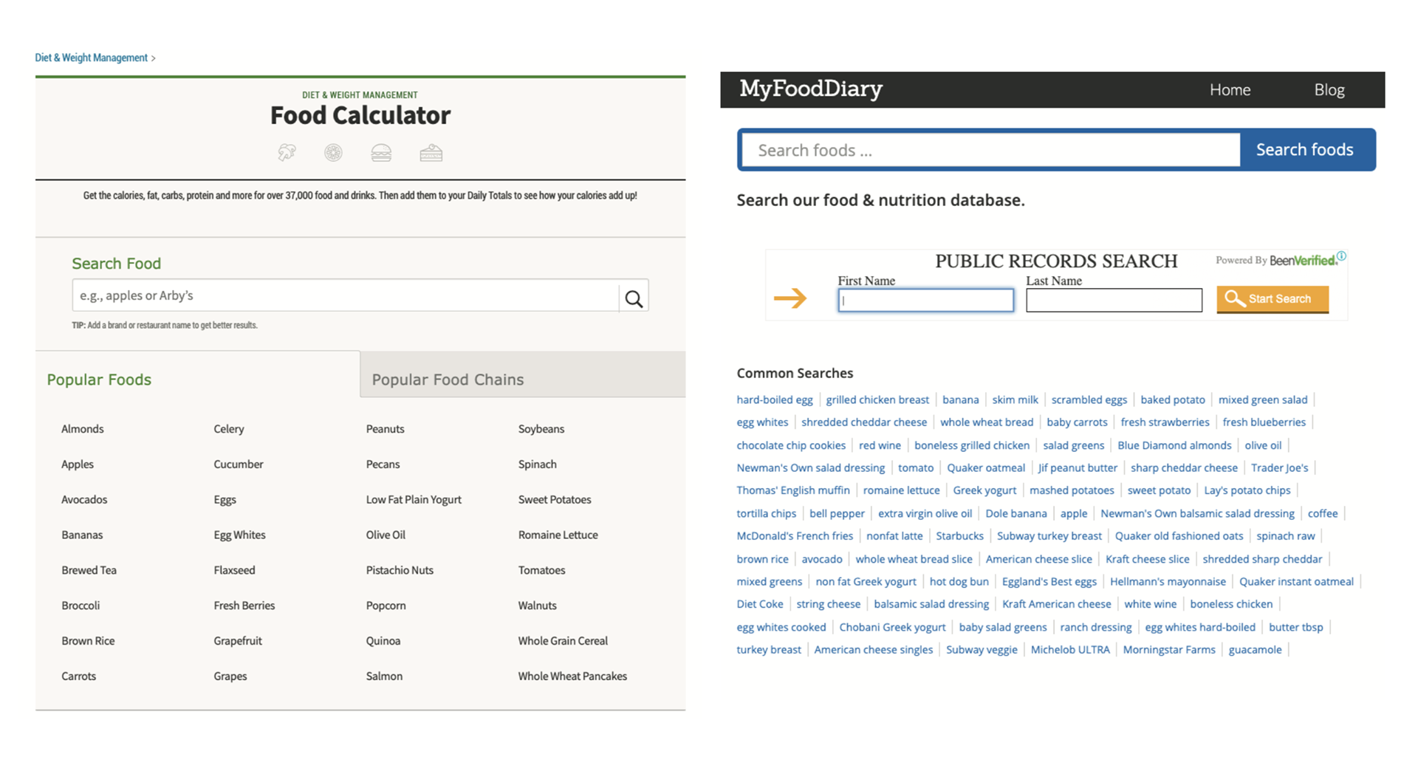Open the shredded cheddar cheese common search
The height and width of the screenshot is (765, 1418).
click(864, 422)
